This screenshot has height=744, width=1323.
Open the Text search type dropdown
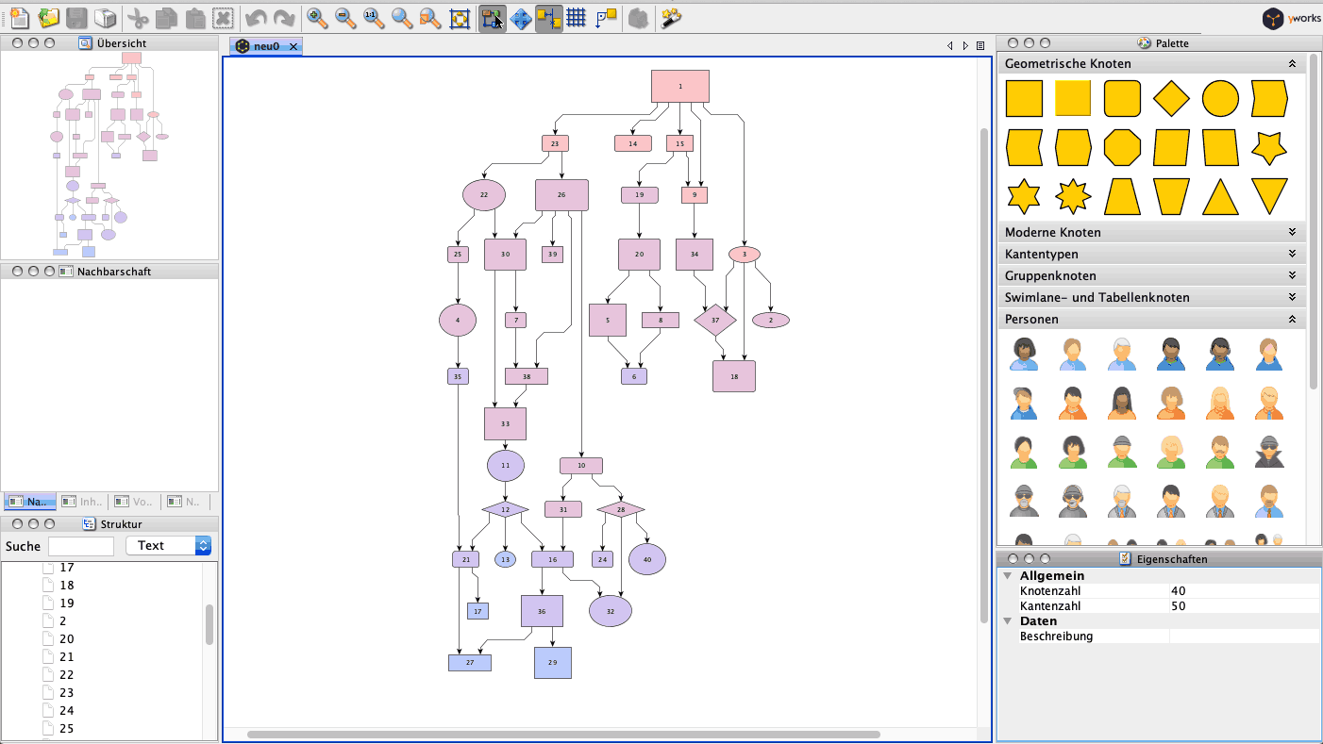168,546
